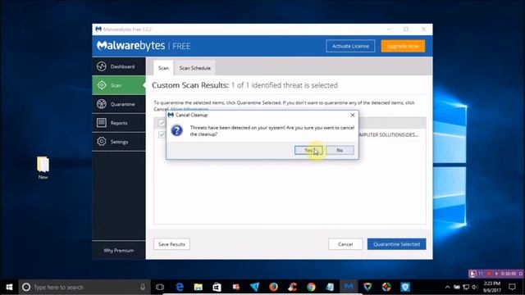Viewport: 525px width, 295px height.
Task: Close the Cancel Cleanup dialog
Action: tap(353, 115)
